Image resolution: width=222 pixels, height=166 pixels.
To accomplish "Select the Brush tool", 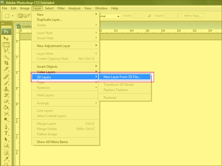I will pos(6,83).
